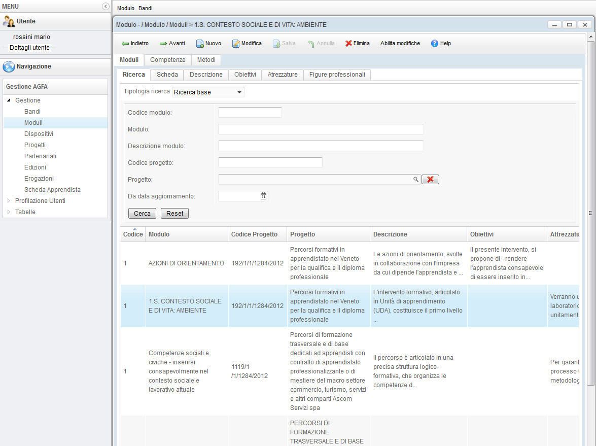The width and height of the screenshot is (596, 446).
Task: Expand the Profilazione Utenti tree node
Action: [9, 201]
